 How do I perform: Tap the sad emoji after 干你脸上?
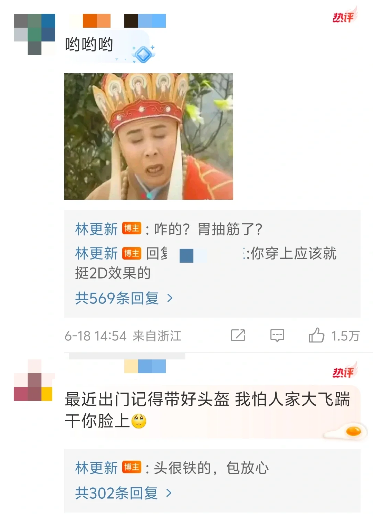(139, 421)
